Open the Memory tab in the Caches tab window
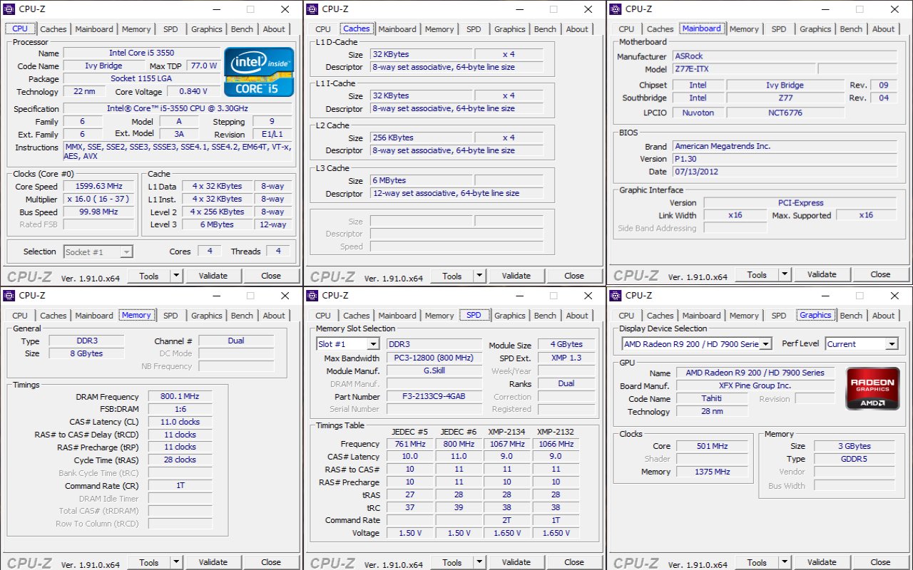The width and height of the screenshot is (913, 570). click(439, 29)
